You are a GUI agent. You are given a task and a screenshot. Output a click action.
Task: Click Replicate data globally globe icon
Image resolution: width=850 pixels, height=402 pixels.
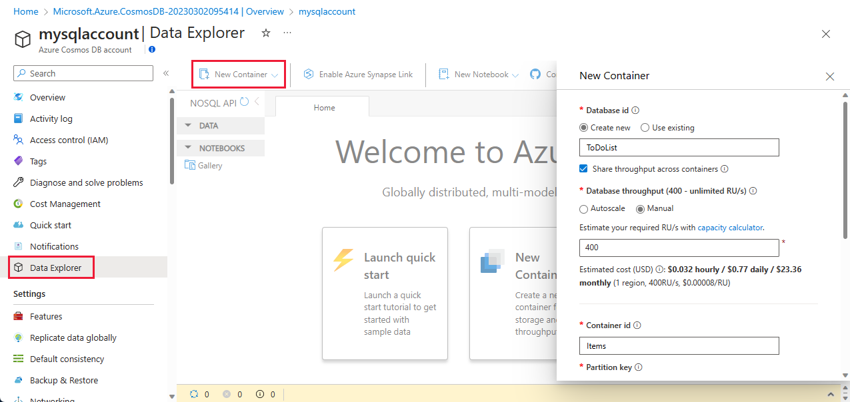[x=19, y=337]
